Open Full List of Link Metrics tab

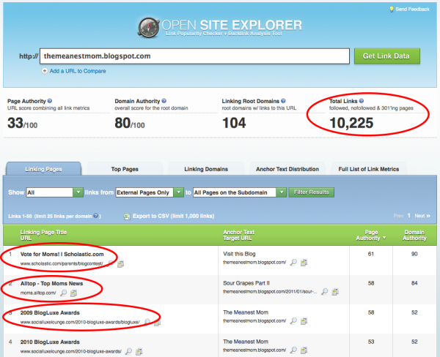click(x=369, y=169)
